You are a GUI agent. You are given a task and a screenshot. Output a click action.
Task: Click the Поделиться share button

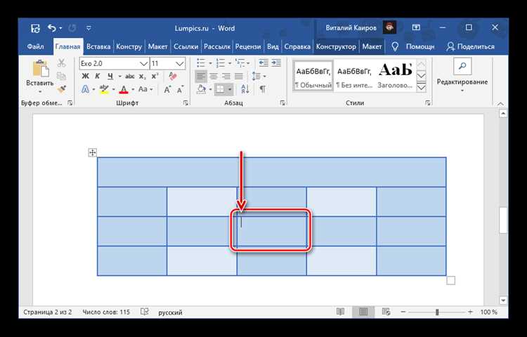471,46
